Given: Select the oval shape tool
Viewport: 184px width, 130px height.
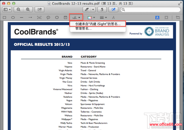Looking at the screenshot, I should (13, 18).
